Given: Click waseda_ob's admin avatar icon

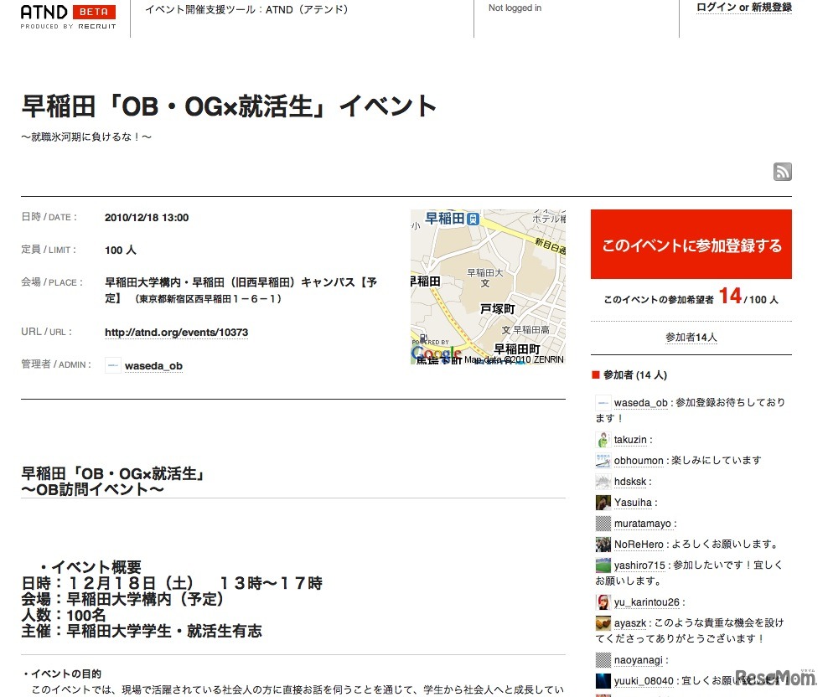Looking at the screenshot, I should 112,365.
